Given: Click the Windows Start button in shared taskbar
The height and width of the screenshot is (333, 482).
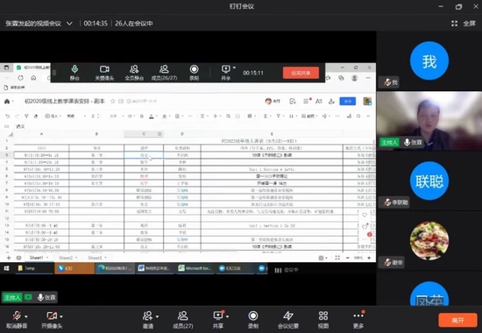Looking at the screenshot, I should tap(6, 268).
